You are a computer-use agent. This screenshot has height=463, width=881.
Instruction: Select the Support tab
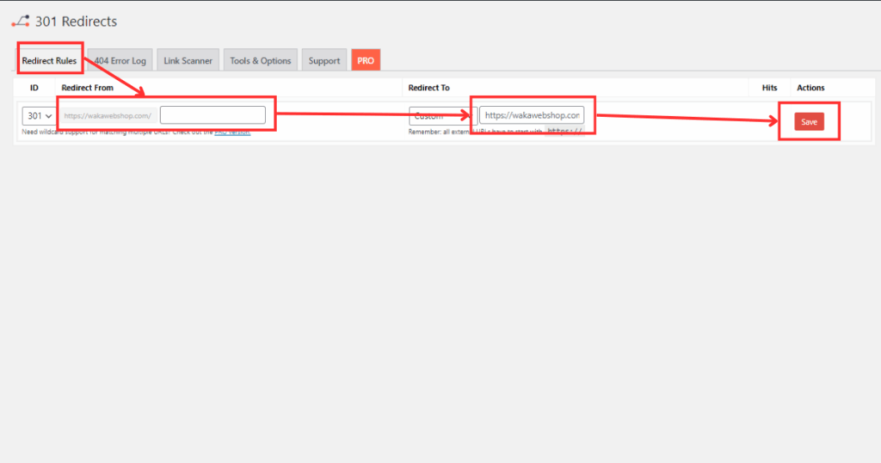(x=324, y=61)
